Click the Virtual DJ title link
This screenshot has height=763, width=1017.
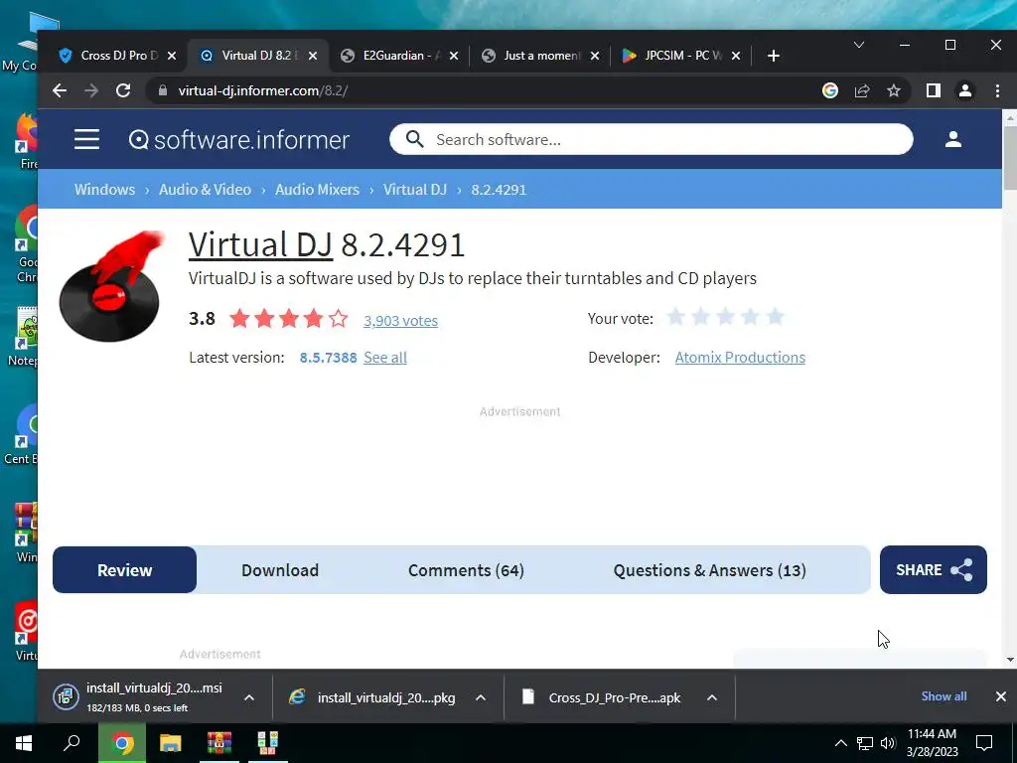pos(261,244)
